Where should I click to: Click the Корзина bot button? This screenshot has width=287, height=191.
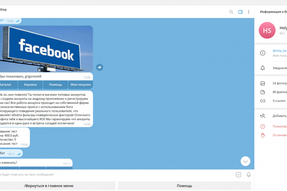[x=30, y=85]
